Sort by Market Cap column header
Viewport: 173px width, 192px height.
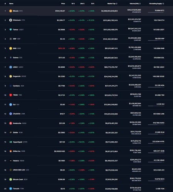coord(111,3)
